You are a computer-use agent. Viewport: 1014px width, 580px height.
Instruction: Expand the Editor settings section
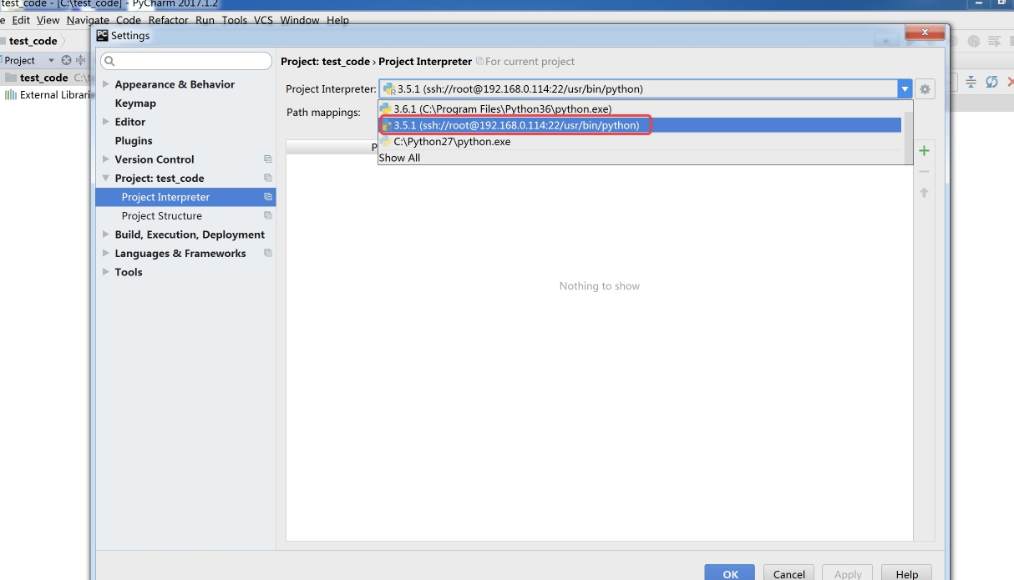click(x=106, y=122)
